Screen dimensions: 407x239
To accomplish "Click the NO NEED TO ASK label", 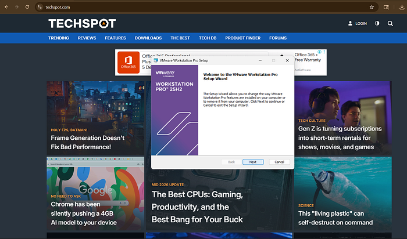I will pyautogui.click(x=66, y=196).
